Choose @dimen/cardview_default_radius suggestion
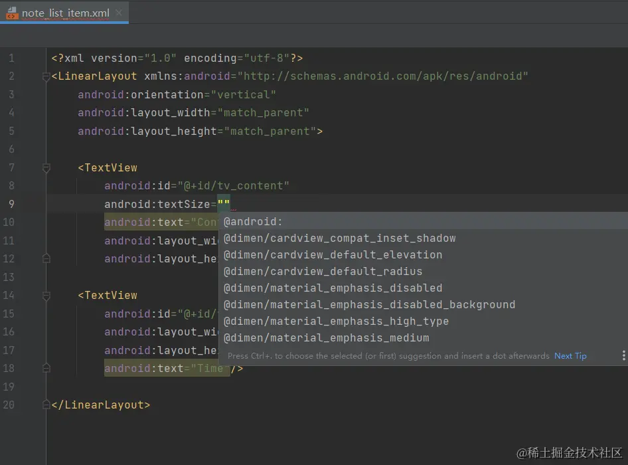This screenshot has width=628, height=465. 424,272
